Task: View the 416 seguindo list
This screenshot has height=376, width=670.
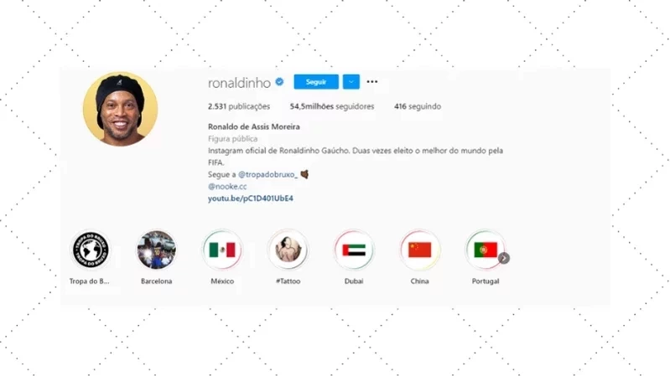Action: point(418,106)
